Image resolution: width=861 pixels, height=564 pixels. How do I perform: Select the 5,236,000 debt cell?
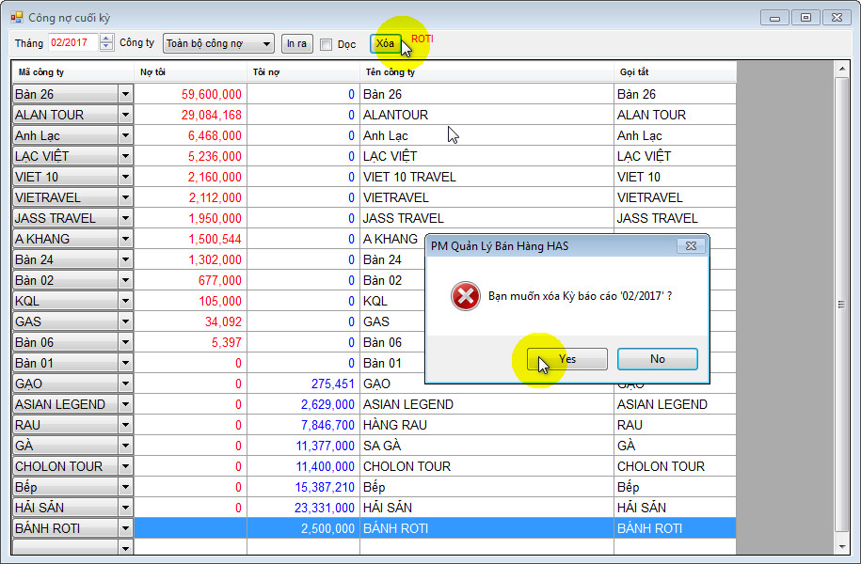click(190, 156)
